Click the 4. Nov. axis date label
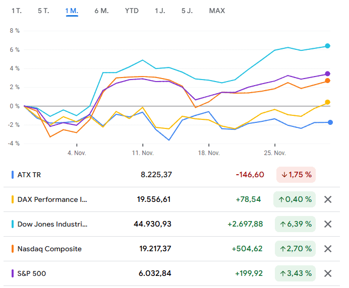This screenshot has height=288, width=349. pos(77,153)
